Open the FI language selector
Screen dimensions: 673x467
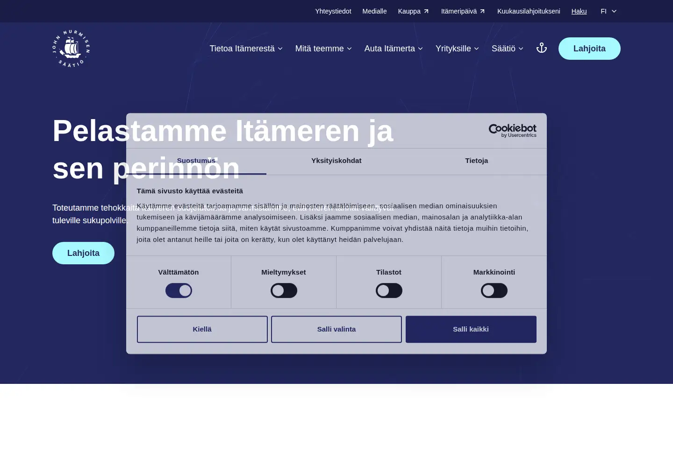coord(609,11)
